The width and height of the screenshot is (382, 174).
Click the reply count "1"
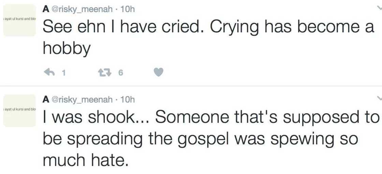63,73
